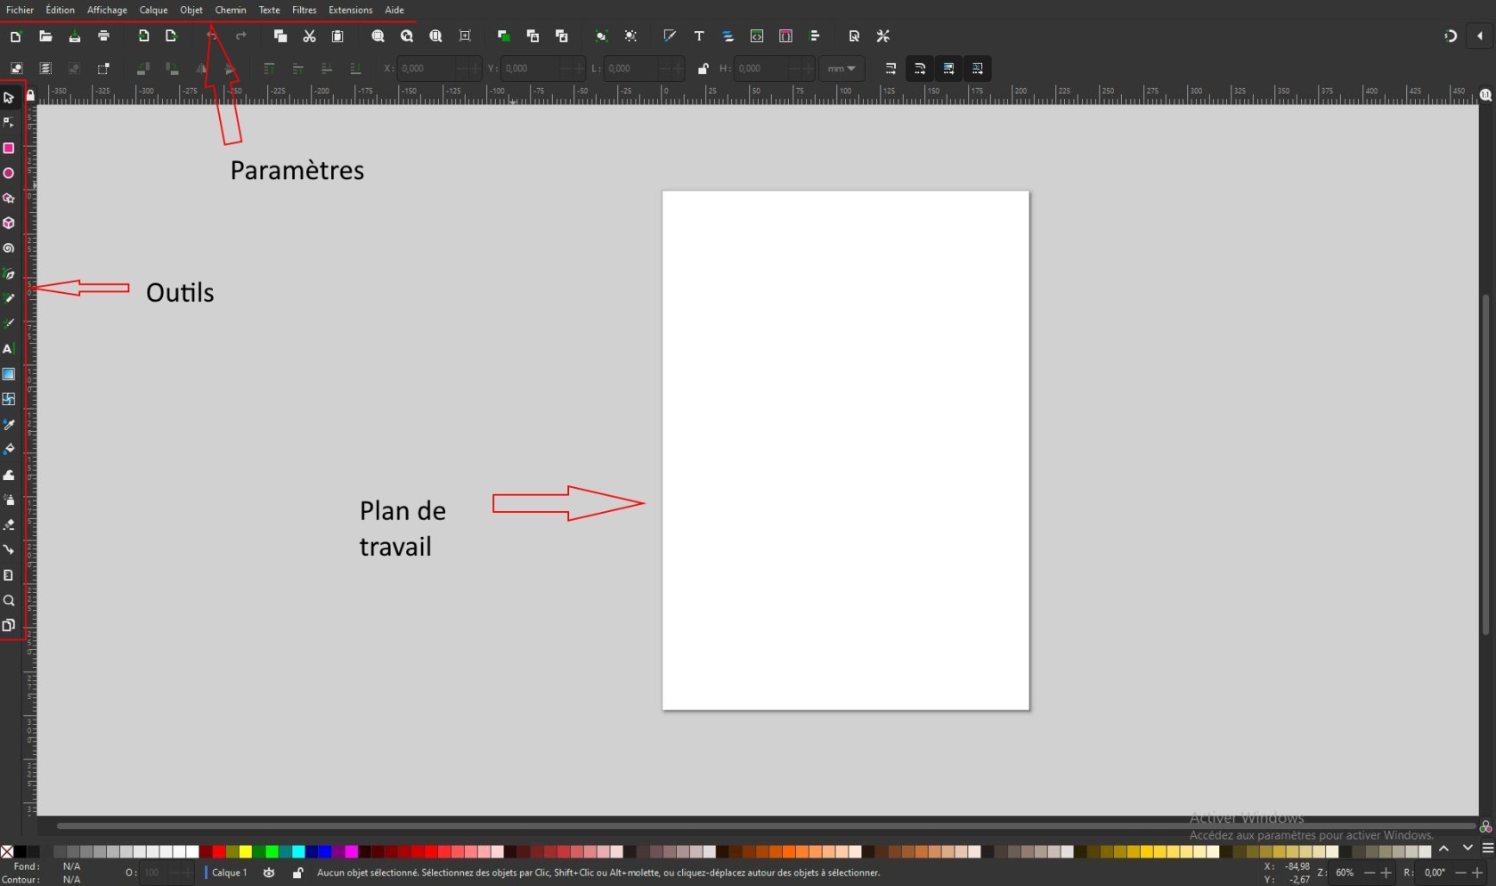Screen dimensions: 1496x886
Task: Create a new document
Action: click(x=16, y=36)
